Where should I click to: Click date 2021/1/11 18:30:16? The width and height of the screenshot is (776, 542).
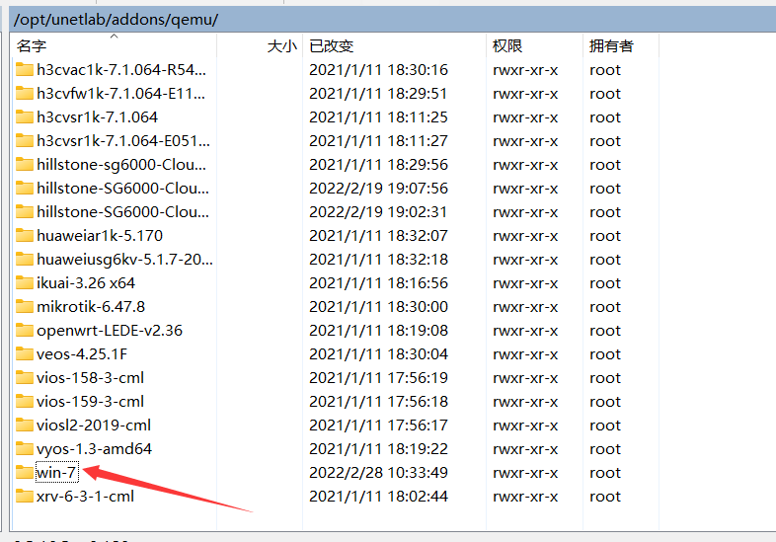(x=378, y=70)
